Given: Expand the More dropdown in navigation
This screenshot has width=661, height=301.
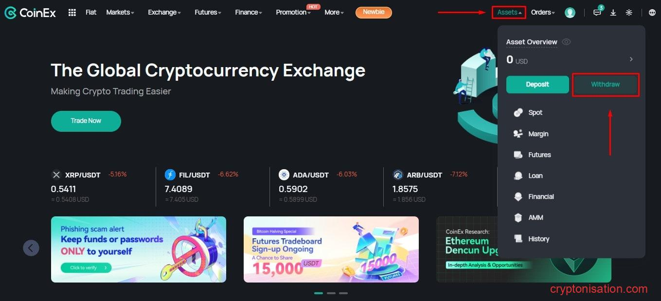Looking at the screenshot, I should 334,12.
